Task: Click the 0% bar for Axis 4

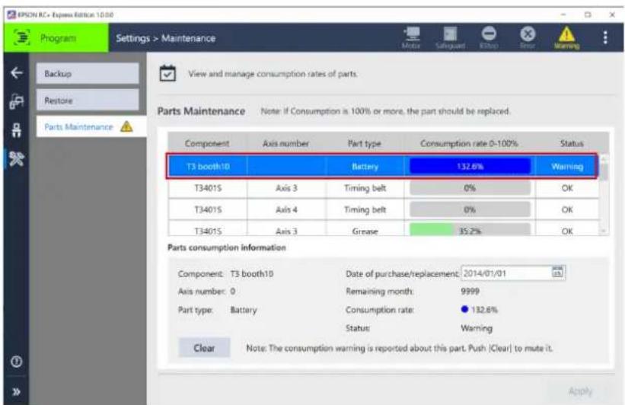Action: point(470,209)
